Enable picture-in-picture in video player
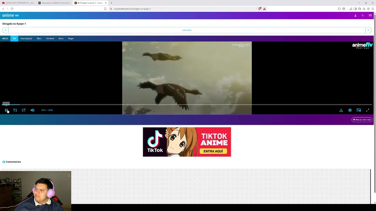 pos(359,110)
